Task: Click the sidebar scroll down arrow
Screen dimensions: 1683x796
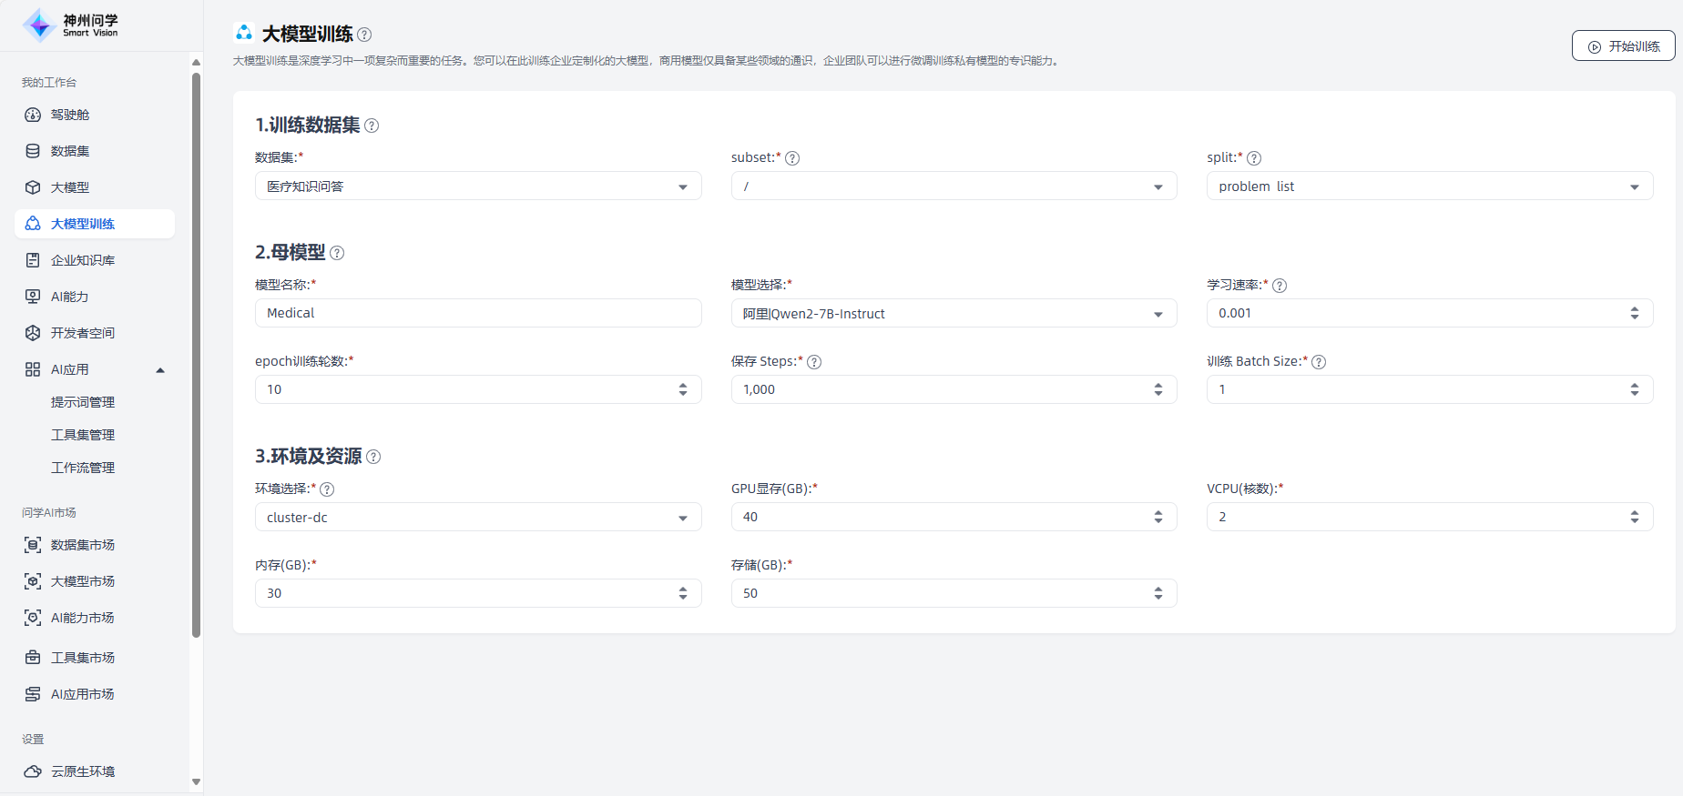Action: [x=196, y=782]
